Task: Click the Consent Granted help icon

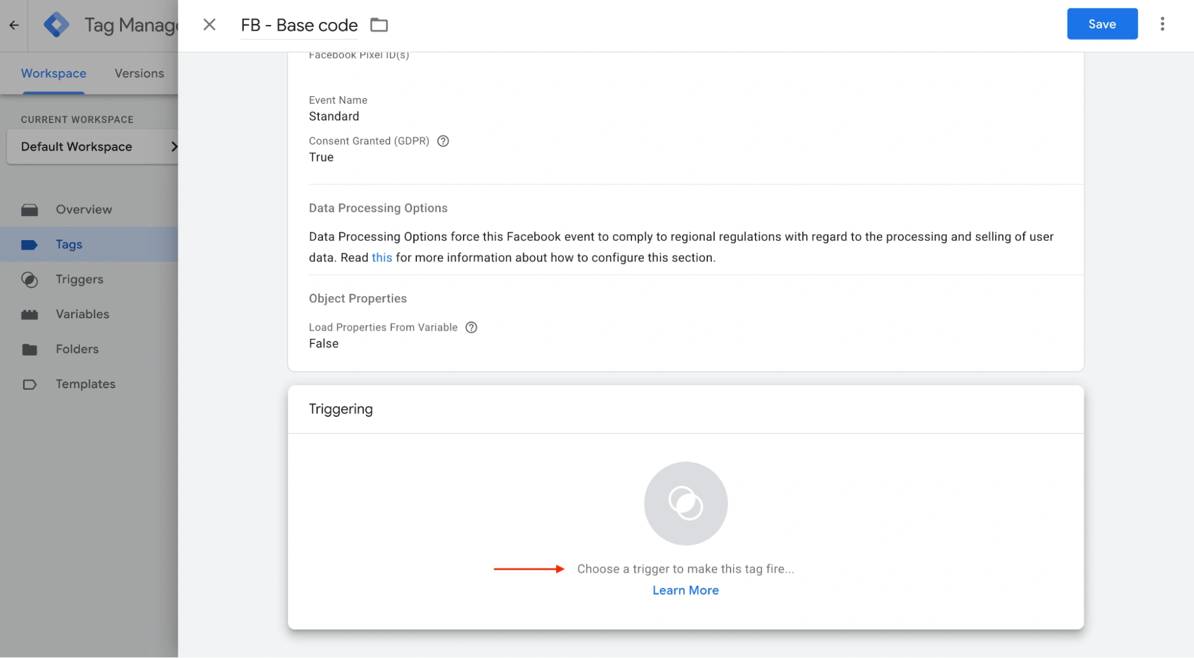Action: [443, 141]
